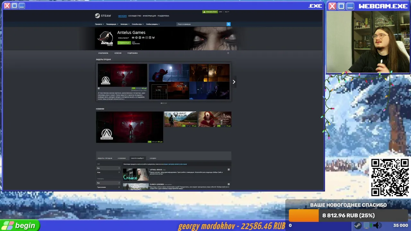Click the search magnifier button
The image size is (411, 231).
pyautogui.click(x=229, y=24)
